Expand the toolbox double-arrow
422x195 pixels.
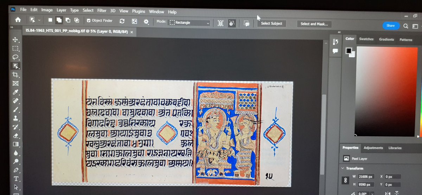click(12, 27)
